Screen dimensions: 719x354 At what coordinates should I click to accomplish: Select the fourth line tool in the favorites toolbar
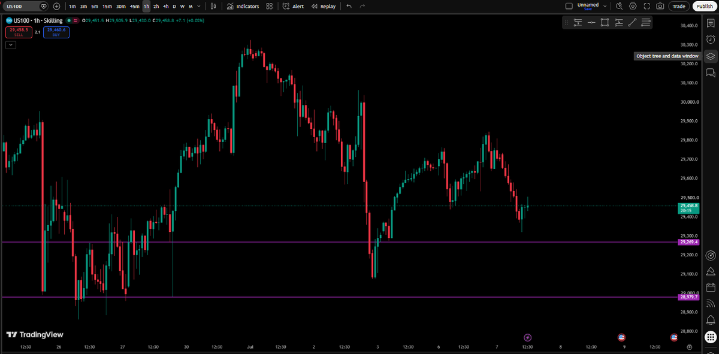[618, 23]
